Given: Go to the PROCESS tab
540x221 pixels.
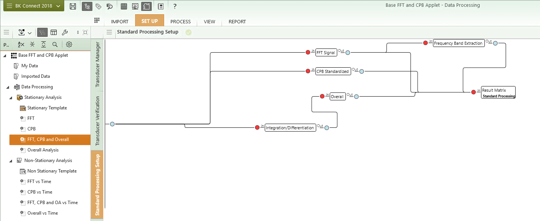Looking at the screenshot, I should pyautogui.click(x=181, y=21).
